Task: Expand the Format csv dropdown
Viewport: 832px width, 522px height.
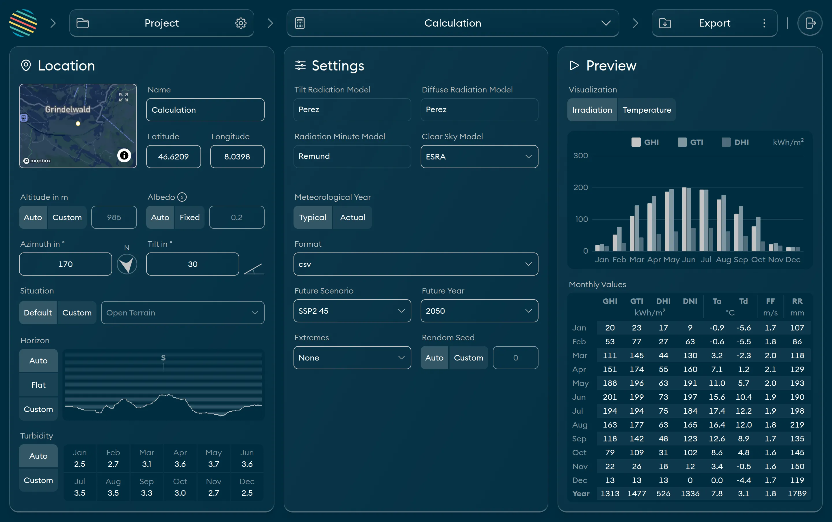Action: 415,264
